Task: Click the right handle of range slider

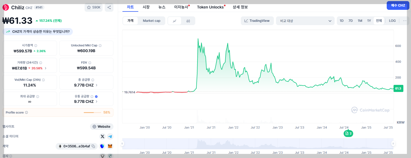Action: (393, 144)
